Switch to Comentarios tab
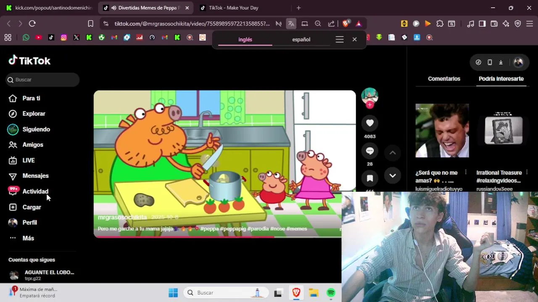Image resolution: width=538 pixels, height=302 pixels. [444, 78]
